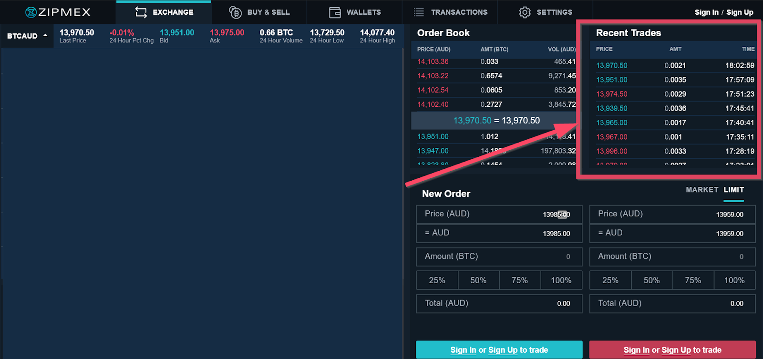Switch to the Exchange tab
The height and width of the screenshot is (359, 763).
(x=164, y=12)
